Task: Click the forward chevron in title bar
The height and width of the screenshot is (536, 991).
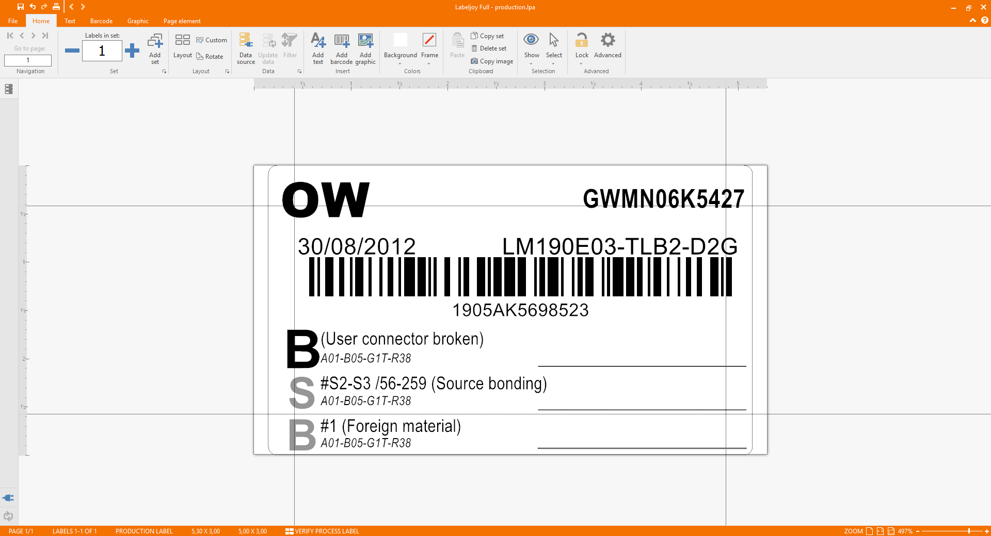Action: [83, 7]
